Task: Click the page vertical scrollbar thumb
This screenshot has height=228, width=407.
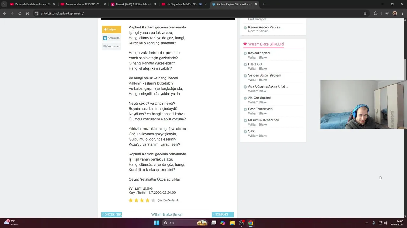Action: (x=405, y=70)
